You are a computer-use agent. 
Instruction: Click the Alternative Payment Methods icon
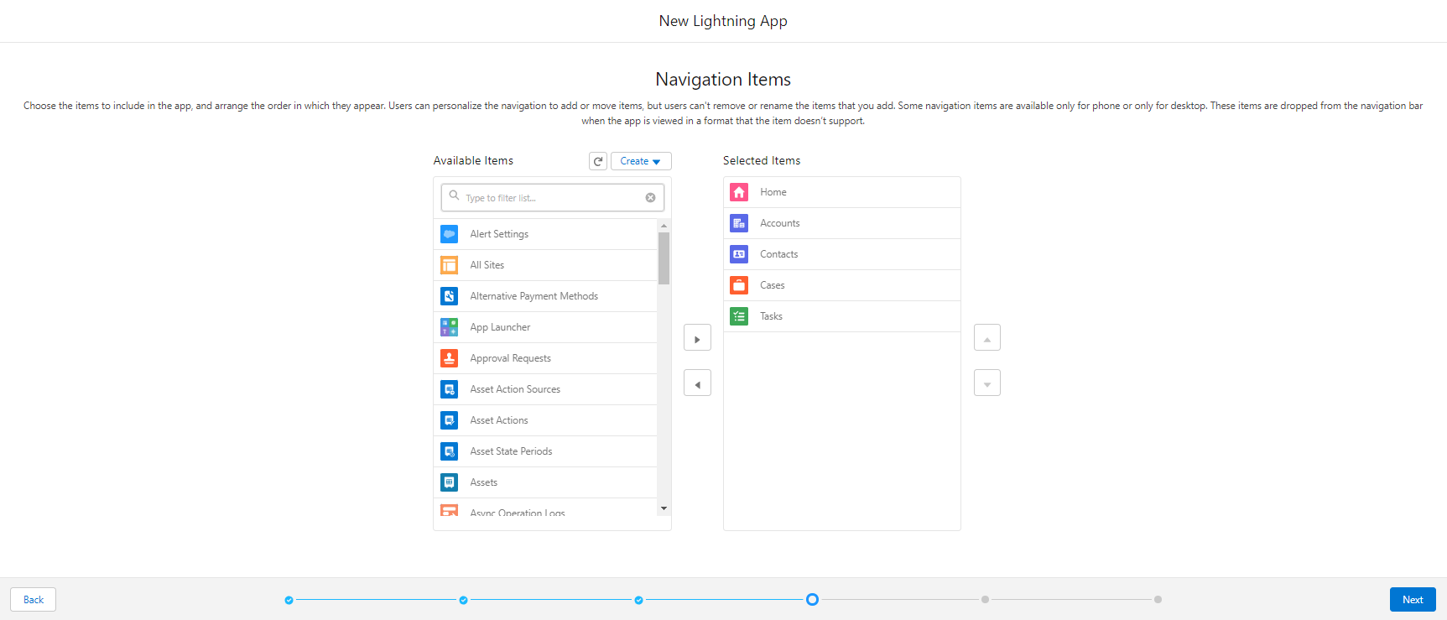pyautogui.click(x=450, y=296)
